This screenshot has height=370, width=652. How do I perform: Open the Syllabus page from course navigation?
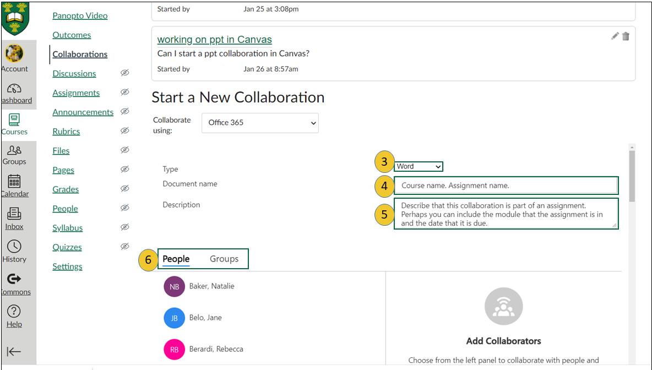67,227
